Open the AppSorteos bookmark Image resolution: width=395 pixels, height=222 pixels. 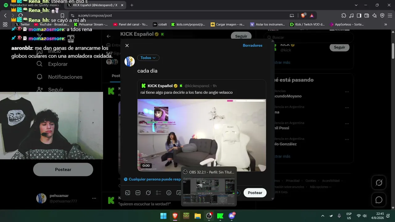347,24
